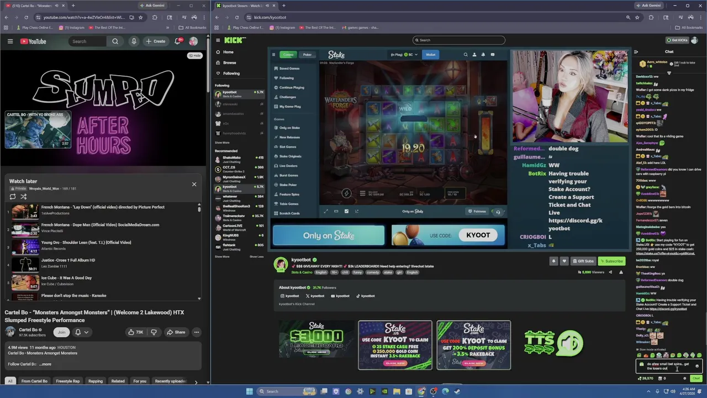
Task: Switch to Casino tab in Stake
Action: tap(288, 55)
